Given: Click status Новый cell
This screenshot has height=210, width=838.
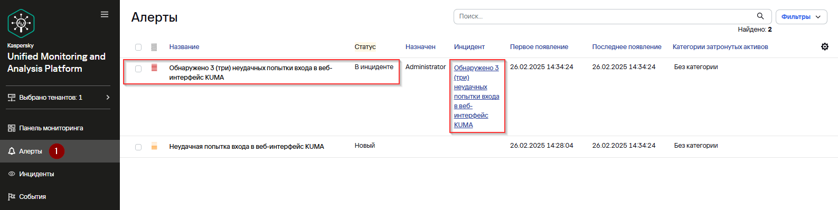Looking at the screenshot, I should coord(365,146).
